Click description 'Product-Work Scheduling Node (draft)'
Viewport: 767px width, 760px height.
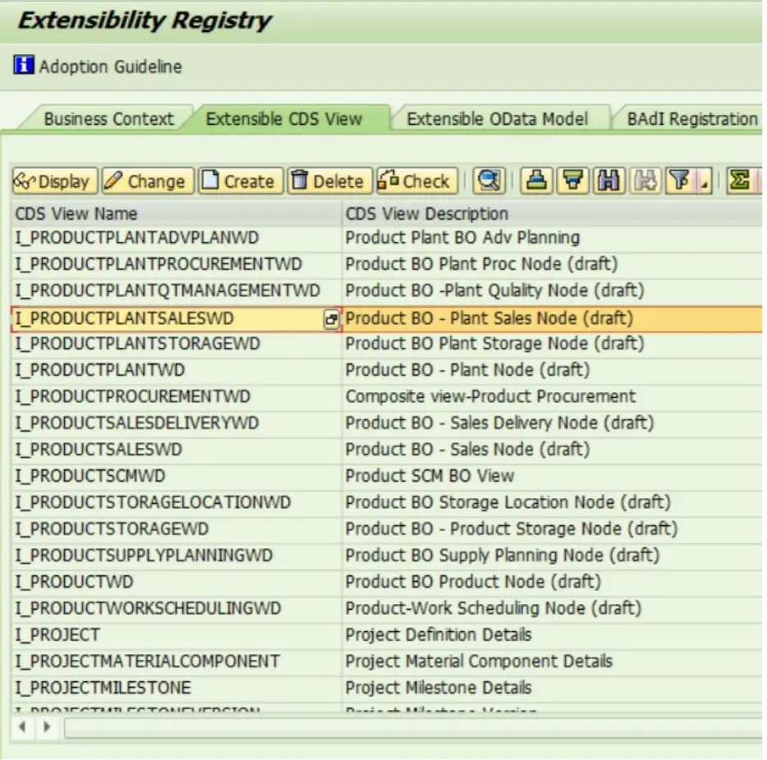493,608
